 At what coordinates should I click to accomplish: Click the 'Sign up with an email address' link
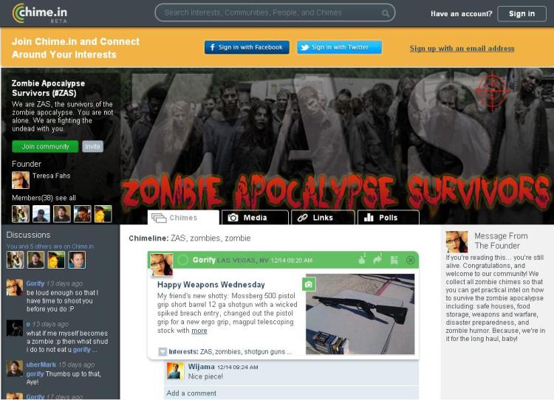pos(462,49)
